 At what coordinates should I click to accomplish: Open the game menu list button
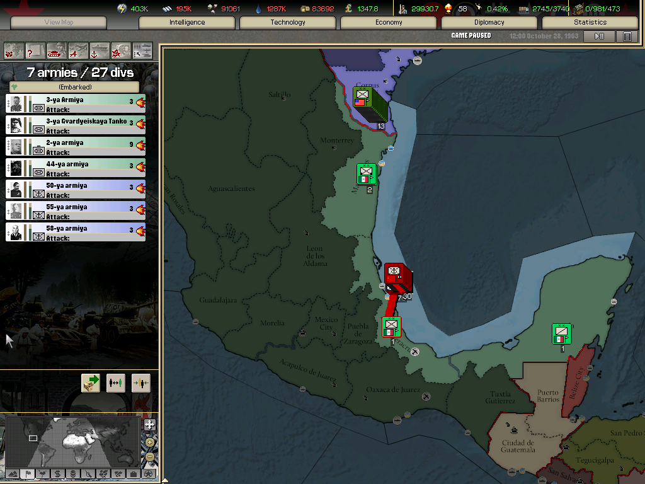627,37
